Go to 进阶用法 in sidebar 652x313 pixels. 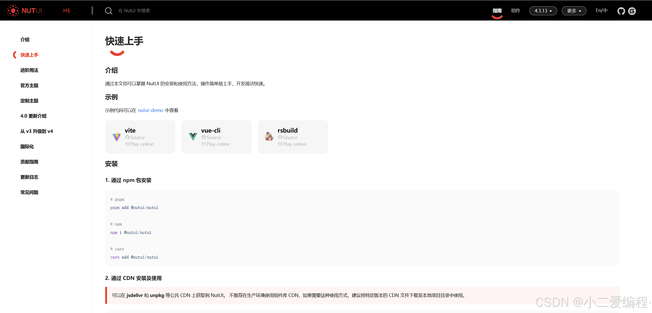pyautogui.click(x=29, y=70)
